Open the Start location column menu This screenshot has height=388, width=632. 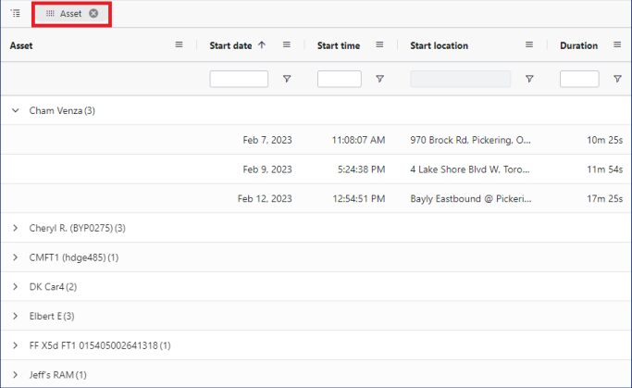coord(529,45)
